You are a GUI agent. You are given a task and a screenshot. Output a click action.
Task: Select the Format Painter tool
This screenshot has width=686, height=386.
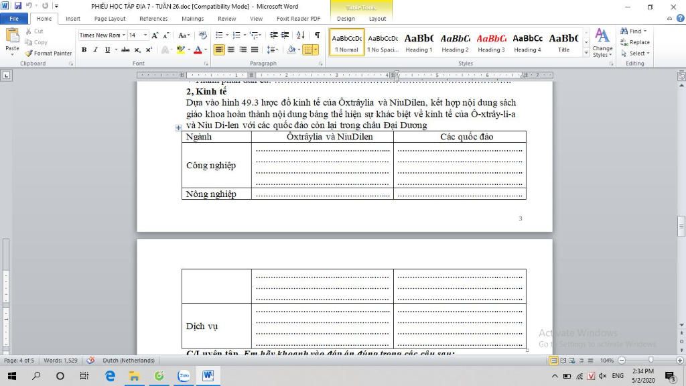[x=48, y=54]
